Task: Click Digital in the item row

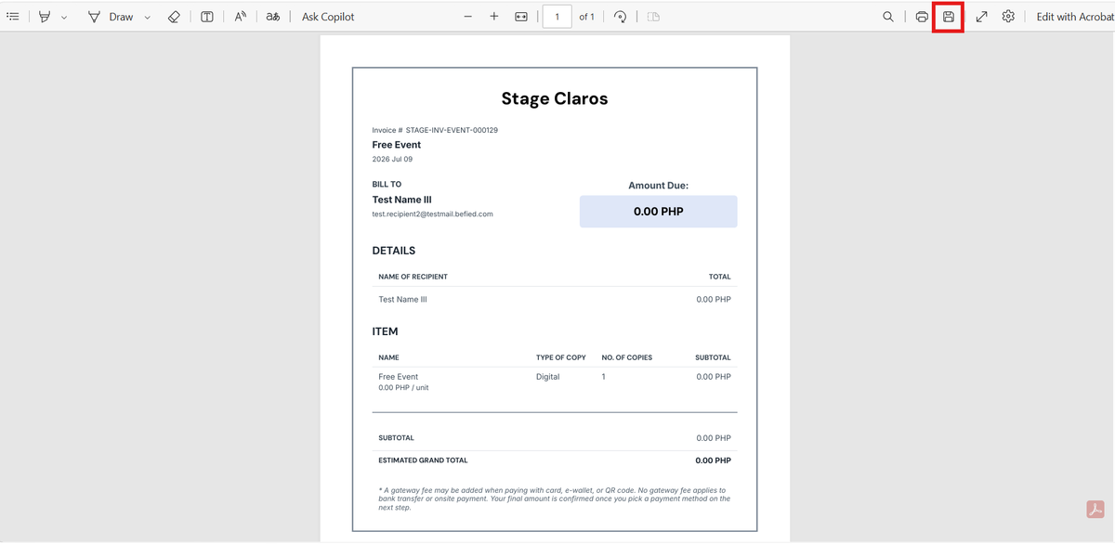Action: pos(548,377)
